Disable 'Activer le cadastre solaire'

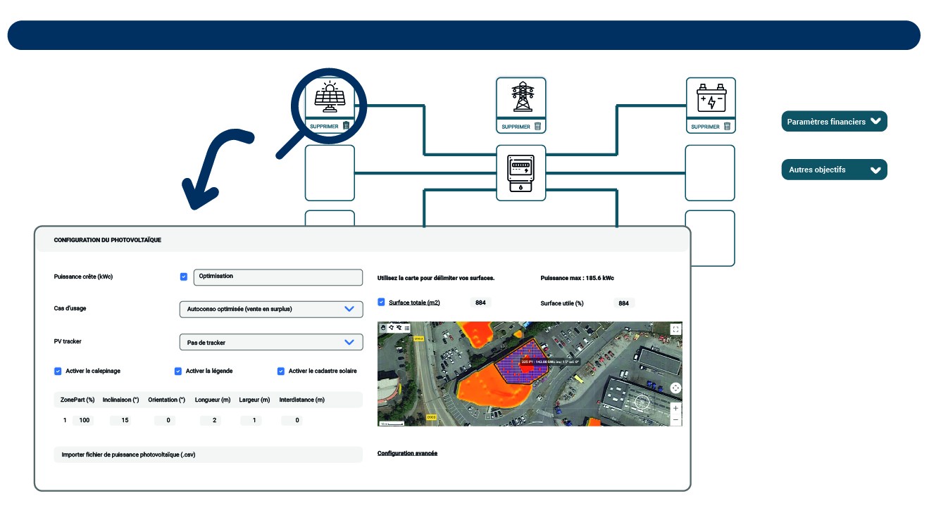click(281, 371)
